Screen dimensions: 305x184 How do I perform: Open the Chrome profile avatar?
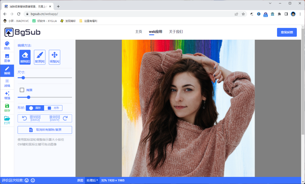293,14
